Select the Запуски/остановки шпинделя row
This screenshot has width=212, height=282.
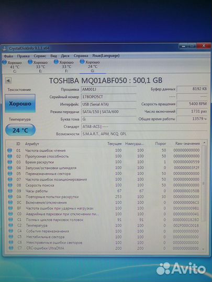104,168
